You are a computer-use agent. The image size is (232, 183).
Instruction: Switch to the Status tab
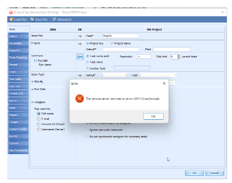tap(18, 36)
